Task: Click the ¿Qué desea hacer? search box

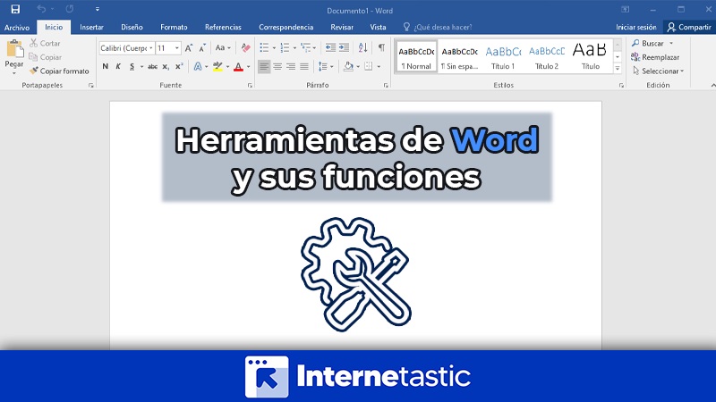Action: (438, 28)
